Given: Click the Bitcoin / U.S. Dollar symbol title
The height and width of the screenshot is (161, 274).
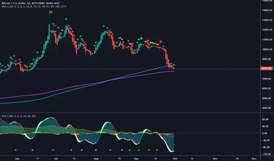Looking at the screenshot, I should 17,3.
